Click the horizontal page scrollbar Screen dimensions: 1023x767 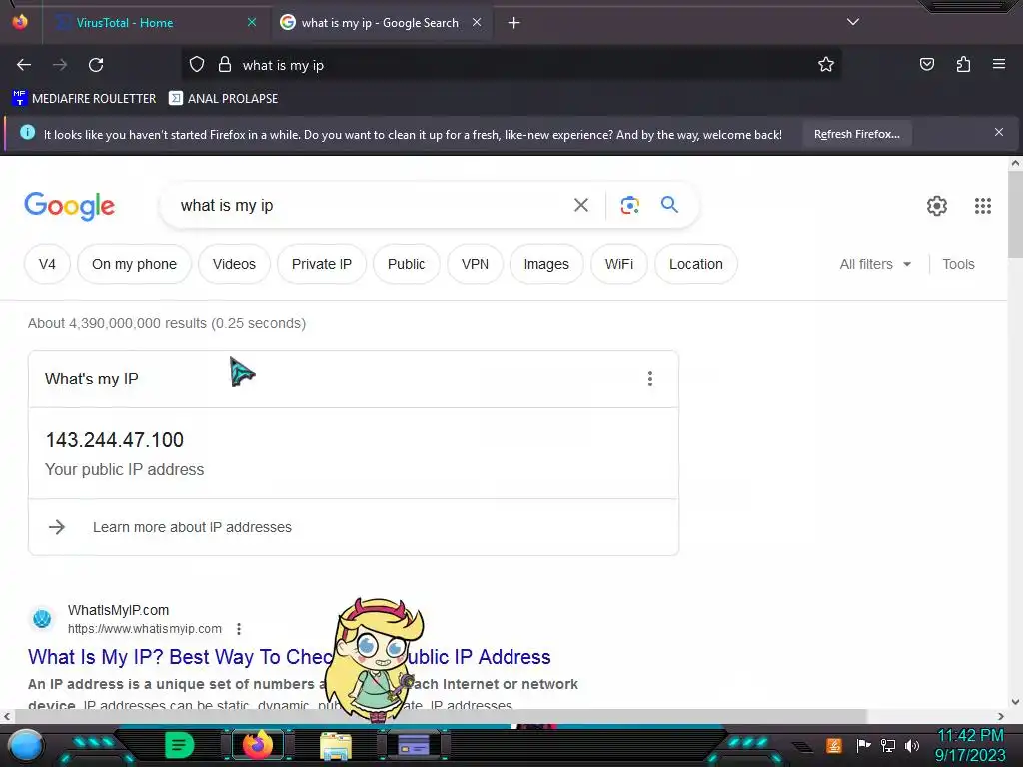tap(441, 716)
